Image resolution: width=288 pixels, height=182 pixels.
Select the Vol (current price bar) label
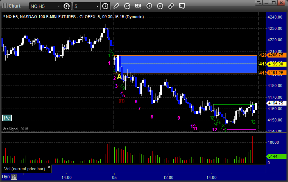pos(25,169)
